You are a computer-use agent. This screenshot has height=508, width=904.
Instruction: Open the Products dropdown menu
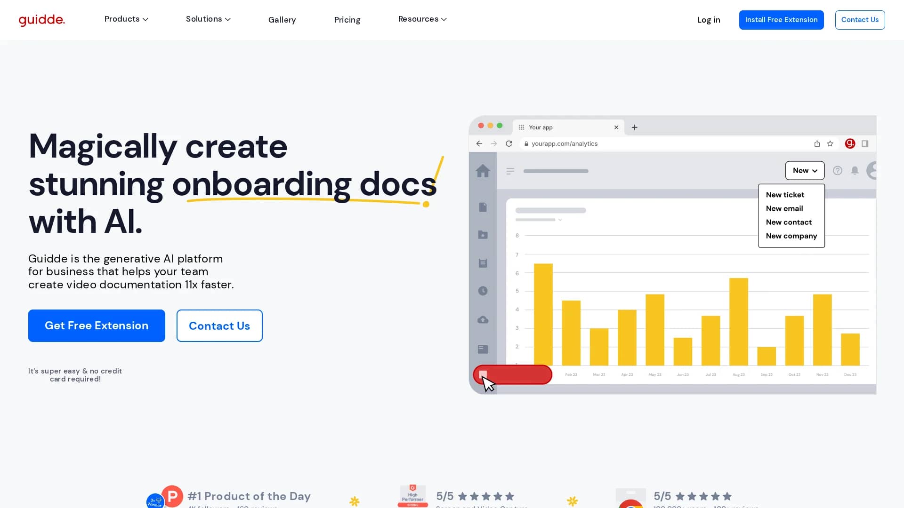coord(126,19)
